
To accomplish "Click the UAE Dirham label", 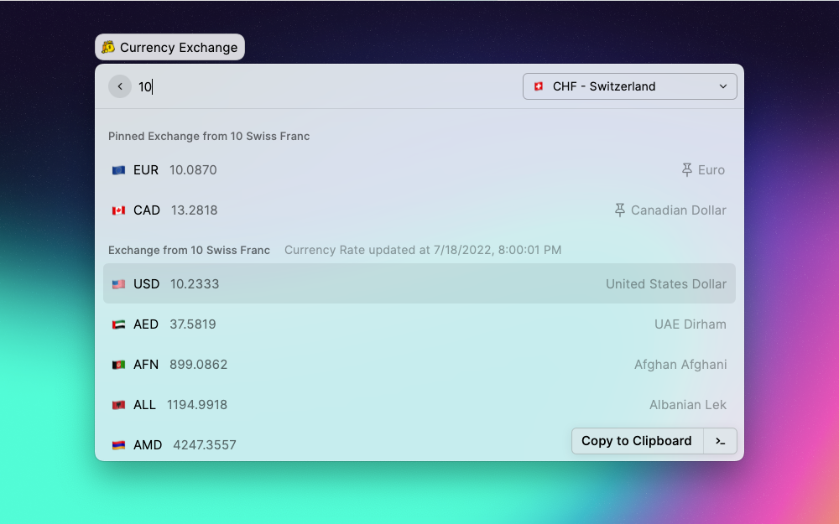I will (690, 324).
